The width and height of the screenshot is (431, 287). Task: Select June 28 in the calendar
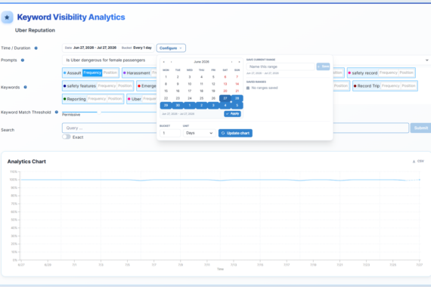[x=237, y=98]
